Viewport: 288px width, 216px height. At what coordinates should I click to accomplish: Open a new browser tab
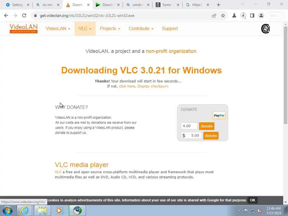218,5
